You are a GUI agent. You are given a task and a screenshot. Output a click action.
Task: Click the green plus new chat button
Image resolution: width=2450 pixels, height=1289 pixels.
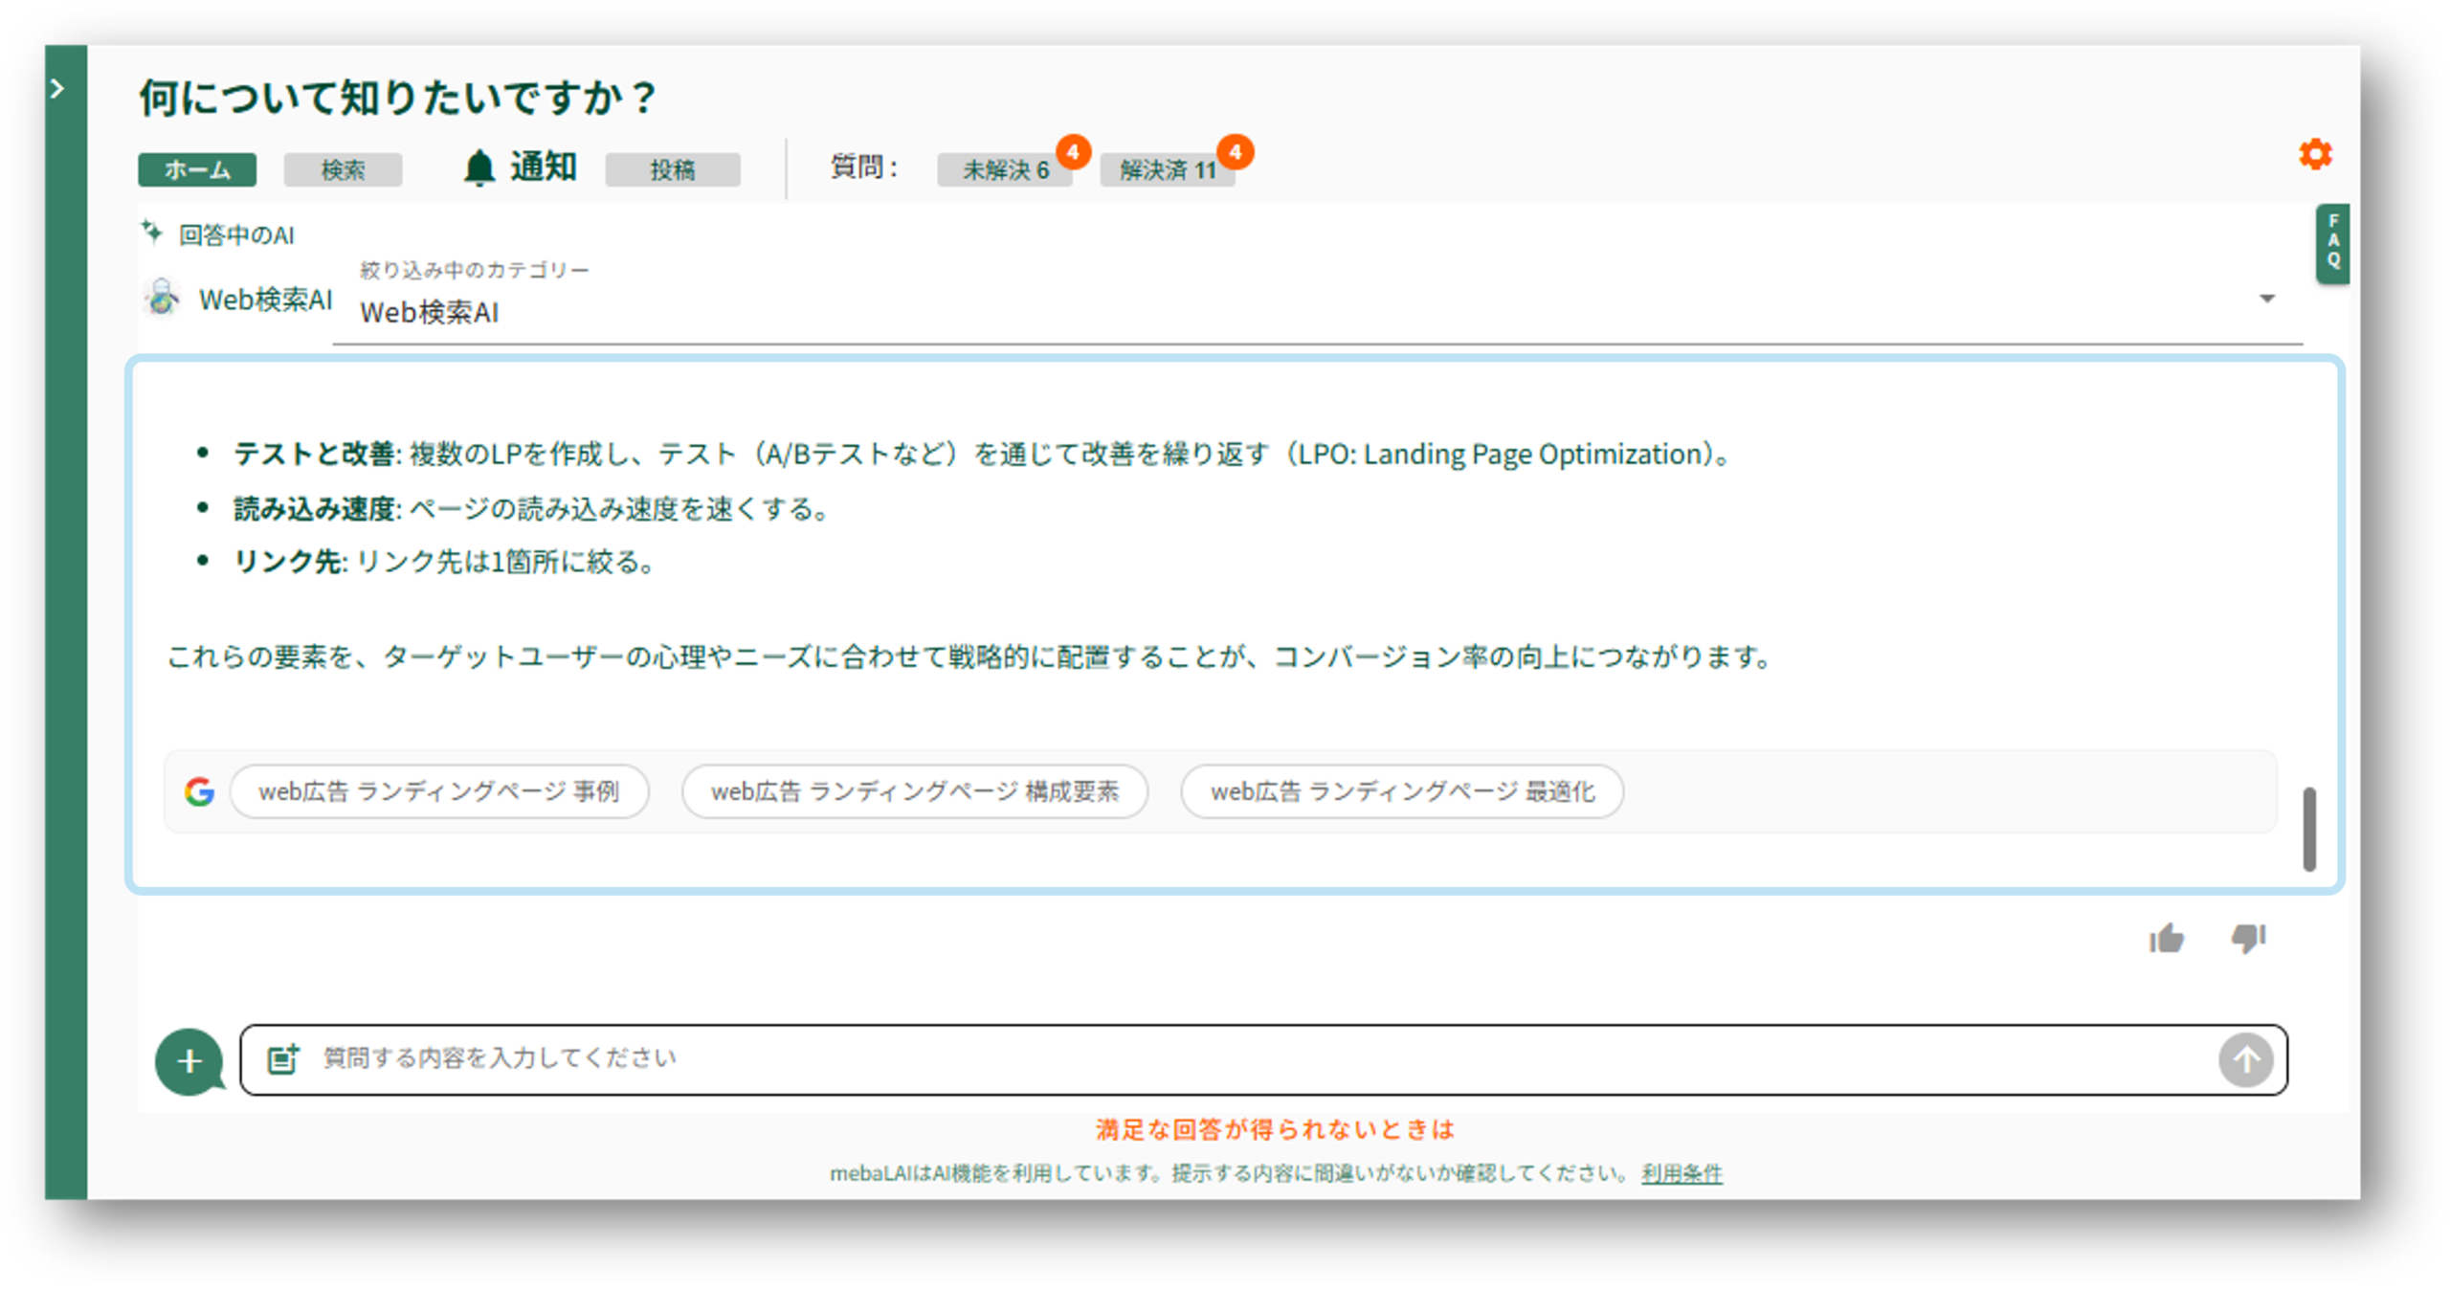[x=189, y=1060]
